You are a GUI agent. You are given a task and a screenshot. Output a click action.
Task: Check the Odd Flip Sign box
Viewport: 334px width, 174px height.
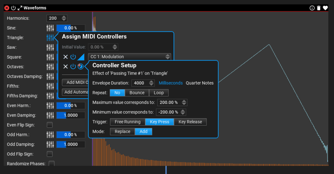50,154
